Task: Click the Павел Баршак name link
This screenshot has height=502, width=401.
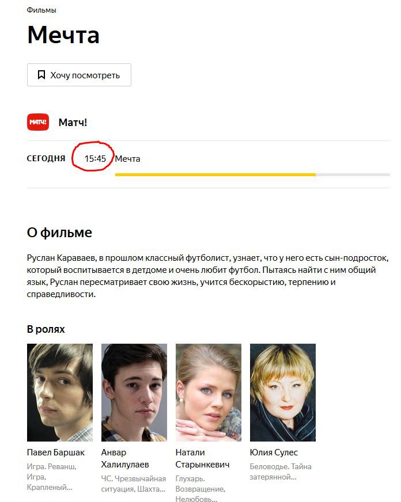Action: (x=56, y=452)
